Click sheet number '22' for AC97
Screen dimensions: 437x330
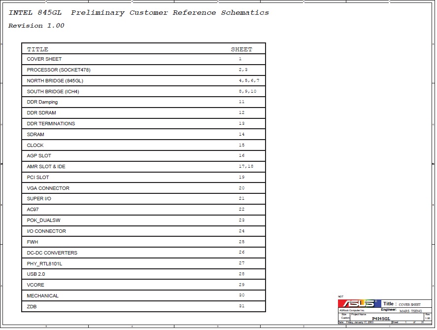(x=241, y=209)
